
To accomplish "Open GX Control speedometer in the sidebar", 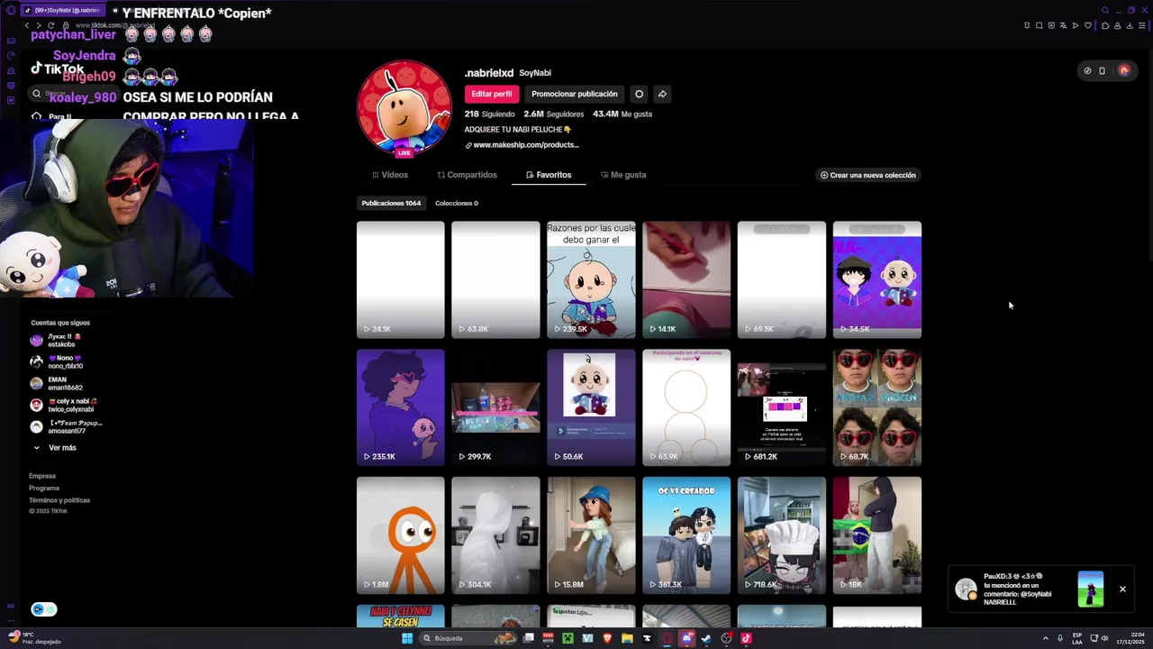I will coord(11,56).
